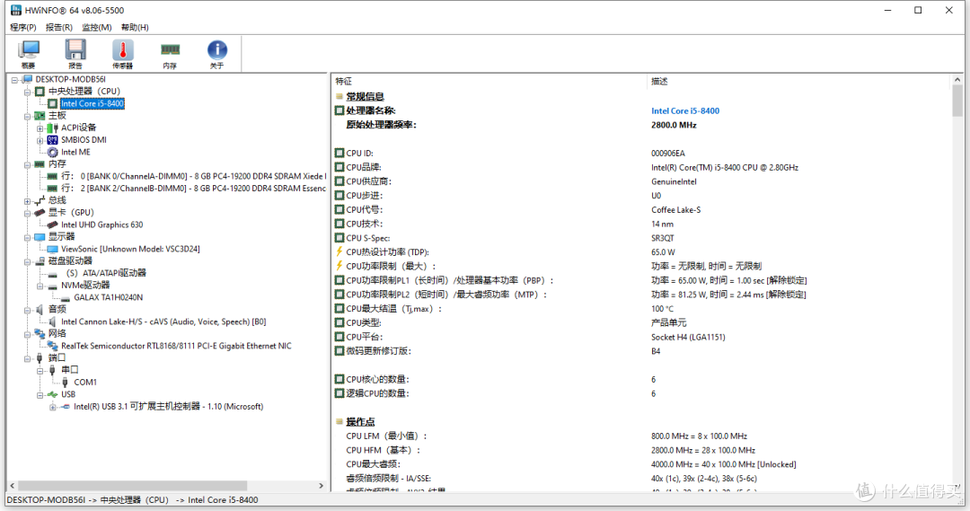970x511 pixels.
Task: Click the 特征 column header
Action: click(x=343, y=81)
